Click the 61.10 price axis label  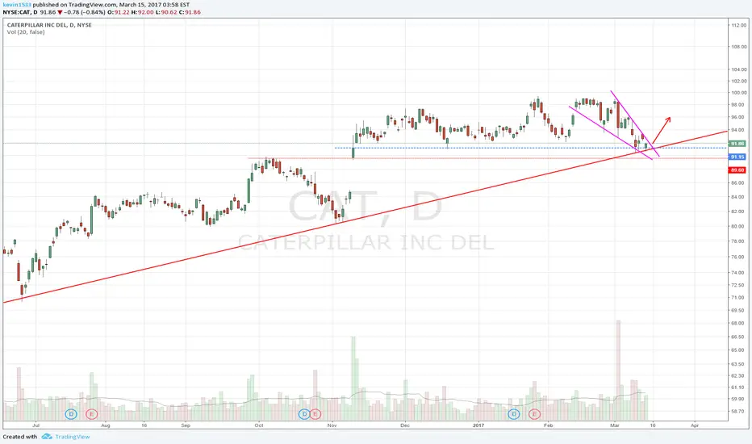point(739,387)
